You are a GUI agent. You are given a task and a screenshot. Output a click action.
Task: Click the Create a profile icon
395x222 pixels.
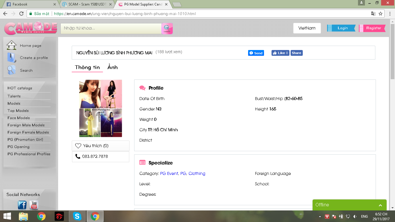[12, 58]
